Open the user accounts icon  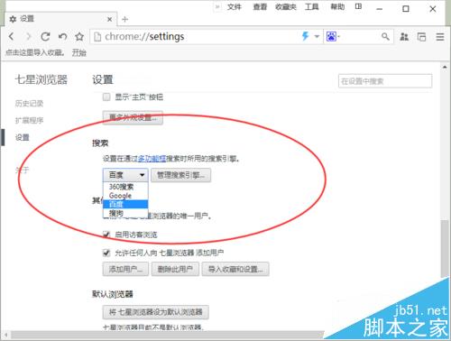pos(404,37)
